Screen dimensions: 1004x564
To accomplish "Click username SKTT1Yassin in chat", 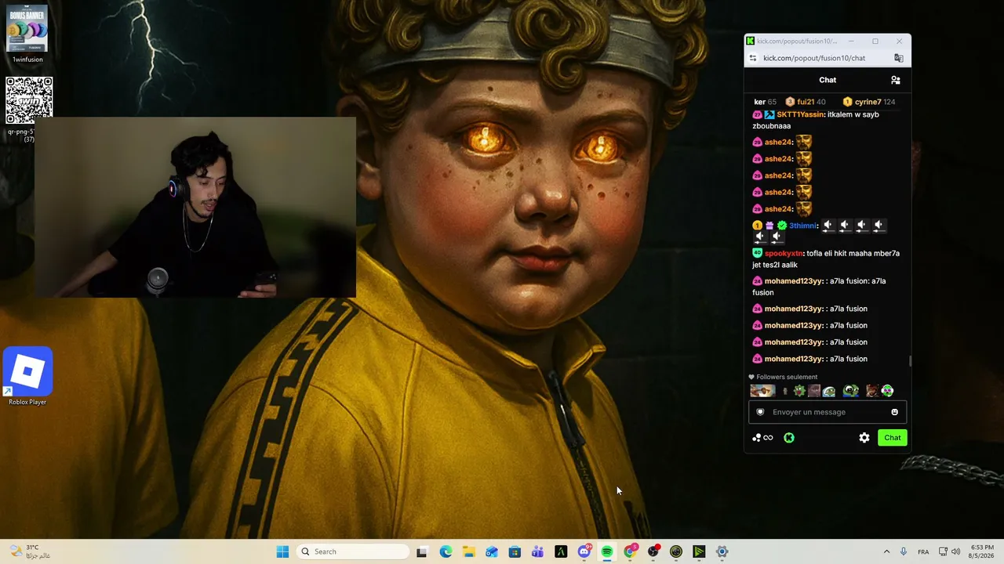I will (800, 114).
